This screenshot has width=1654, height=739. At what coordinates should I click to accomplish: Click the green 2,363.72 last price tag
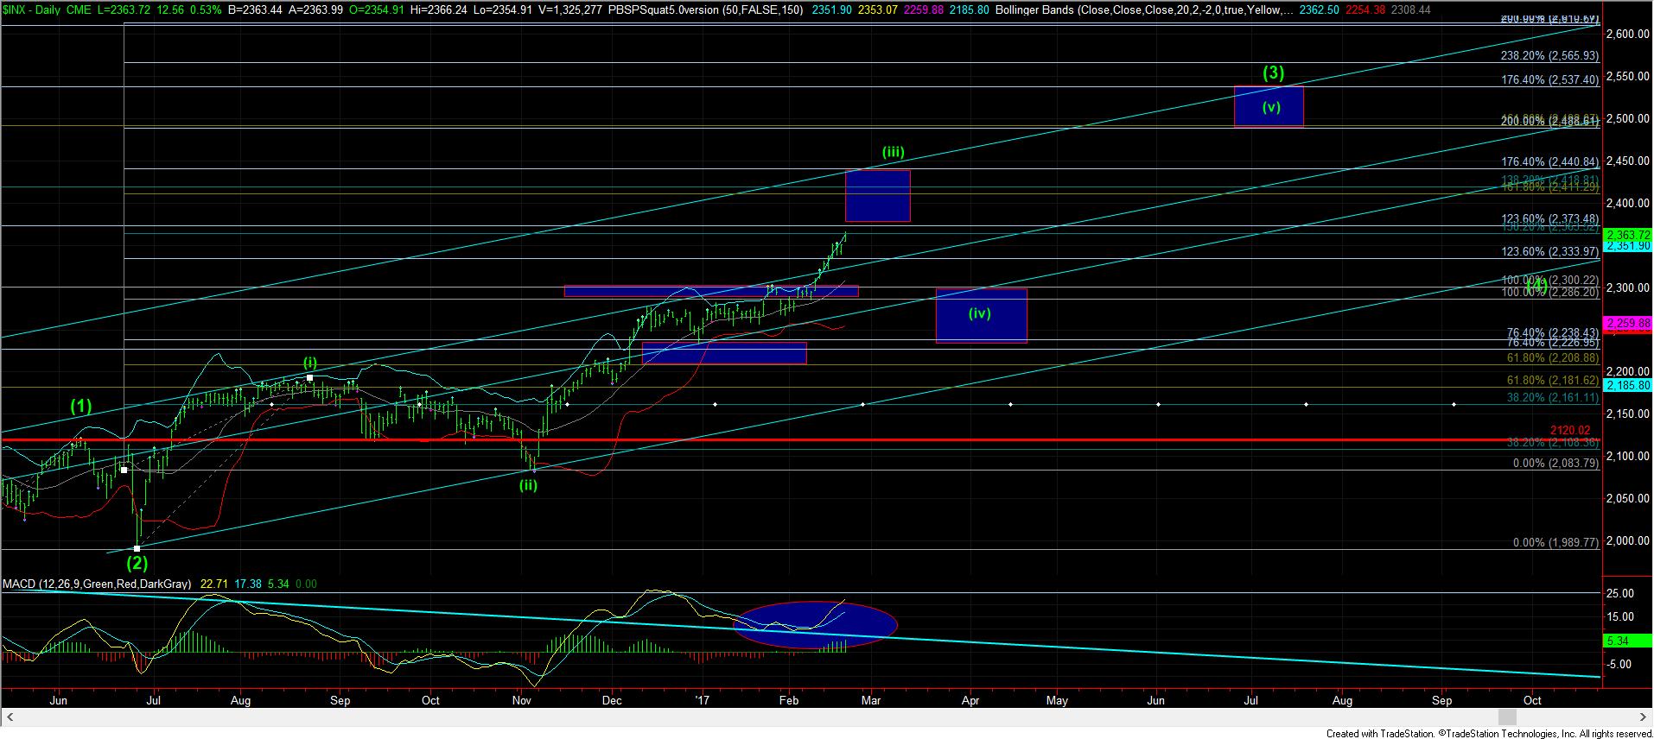coord(1626,235)
